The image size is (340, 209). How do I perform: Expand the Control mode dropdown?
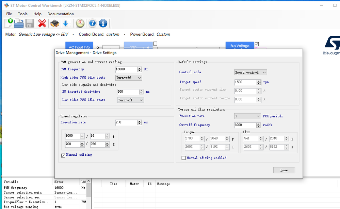click(250, 72)
